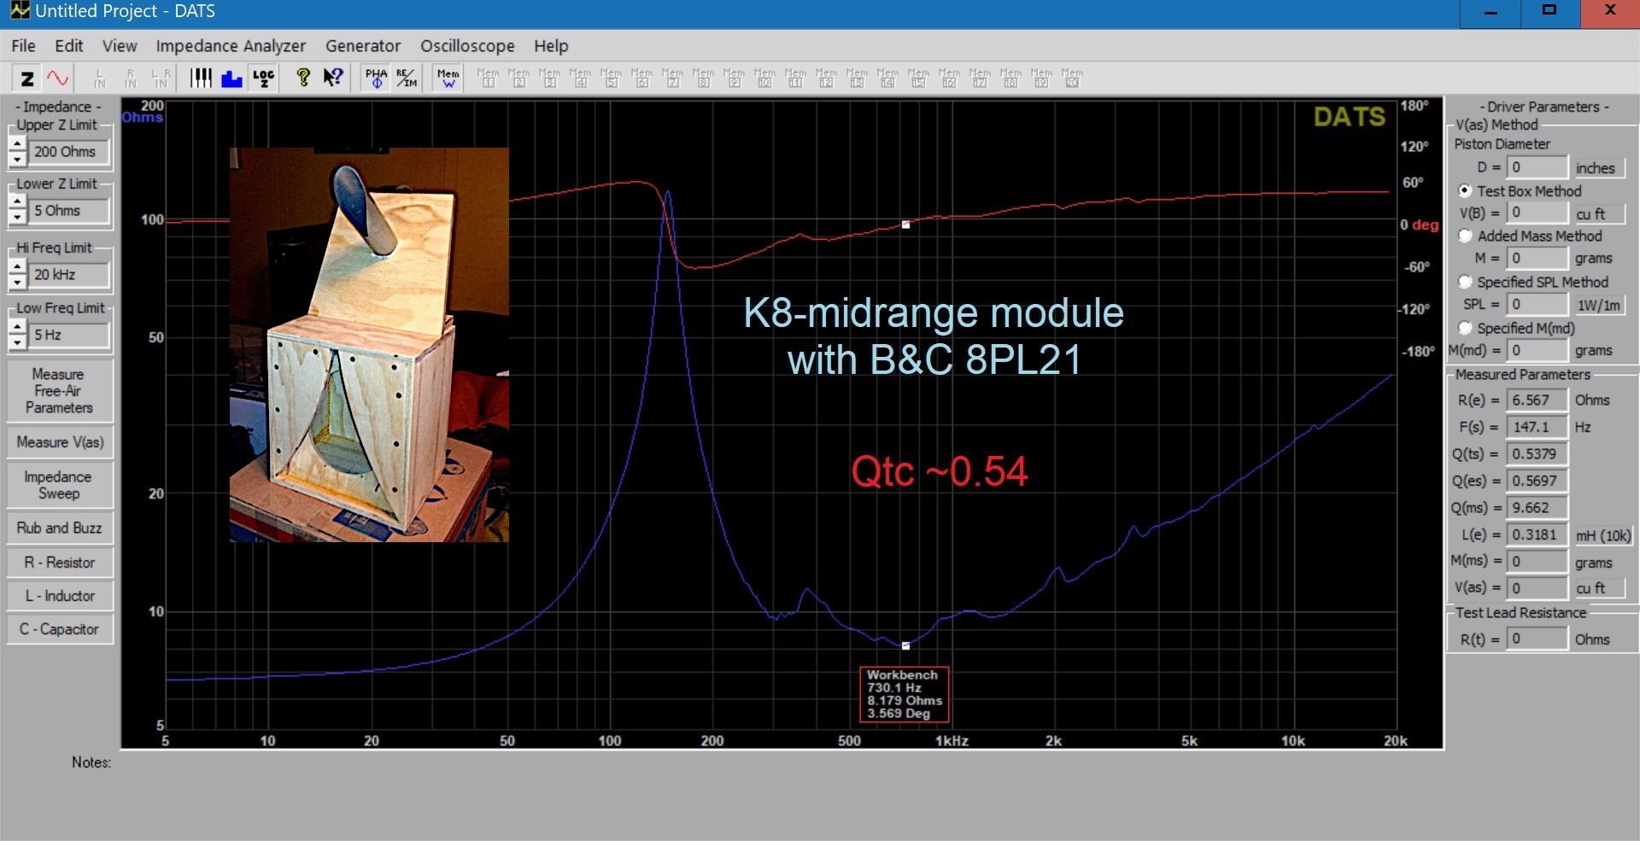Open the Generator menu
The image size is (1640, 841).
(x=363, y=46)
